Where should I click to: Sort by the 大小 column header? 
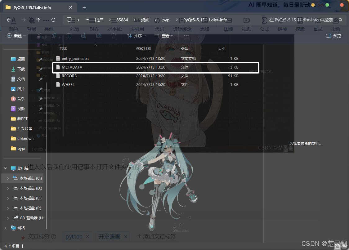(222, 48)
